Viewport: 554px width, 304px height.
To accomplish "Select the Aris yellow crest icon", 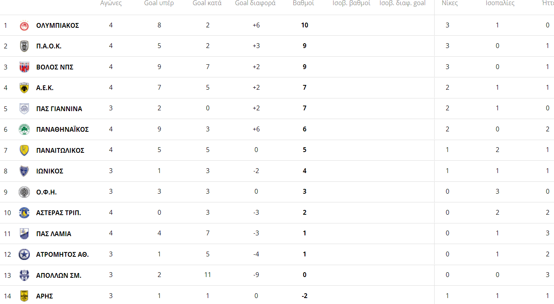I will tap(24, 296).
